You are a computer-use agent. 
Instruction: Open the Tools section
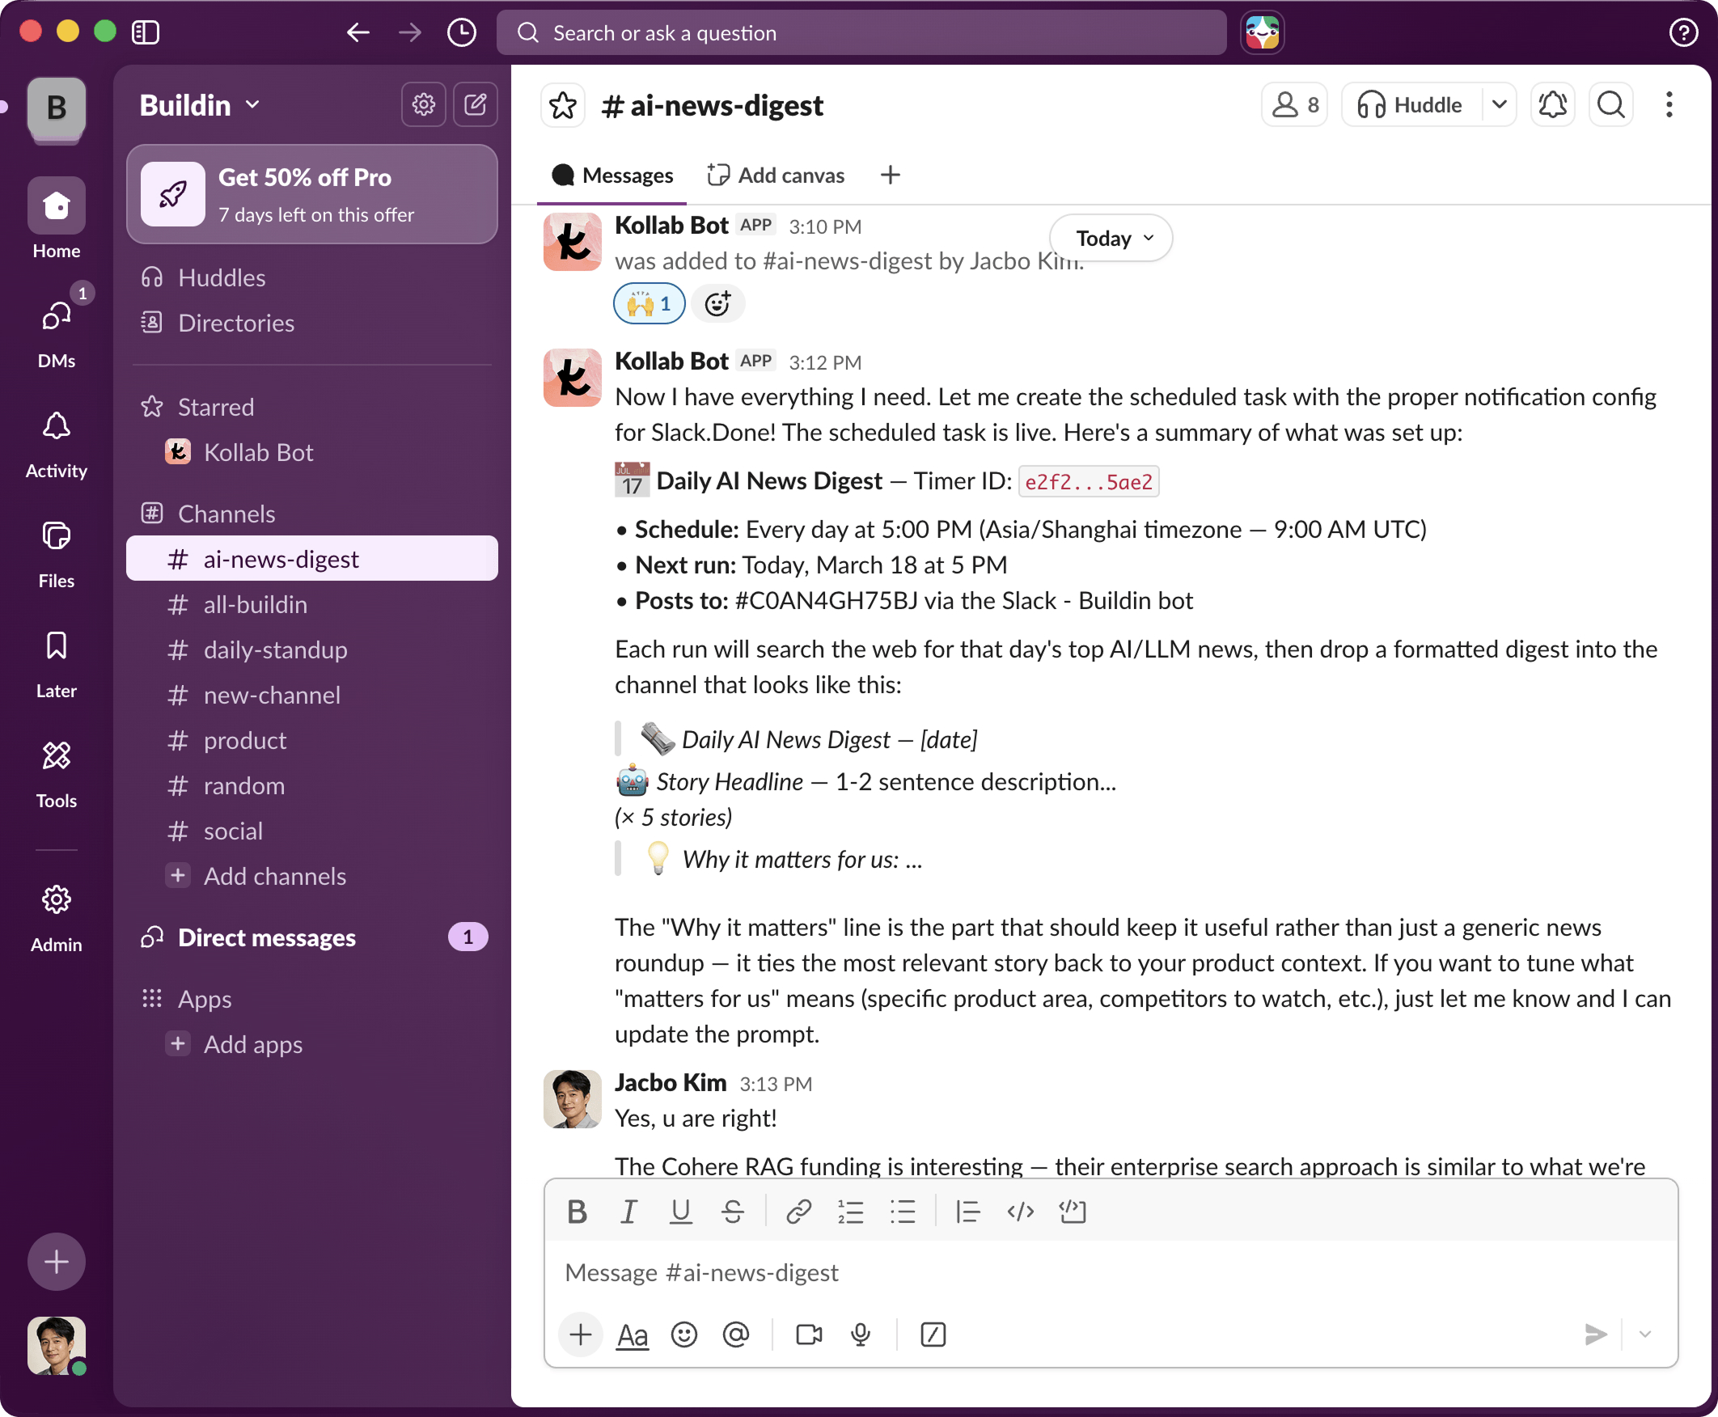[56, 756]
